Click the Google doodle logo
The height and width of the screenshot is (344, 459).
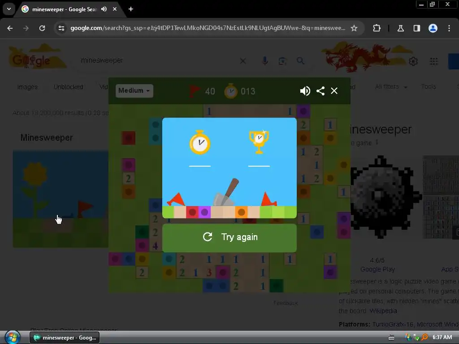[x=37, y=56]
